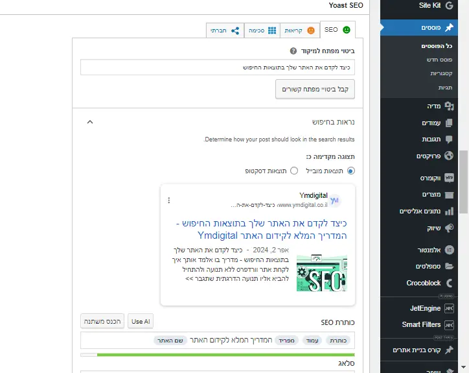
Task: Click the green smiley icon on the SEO tab
Action: (347, 30)
